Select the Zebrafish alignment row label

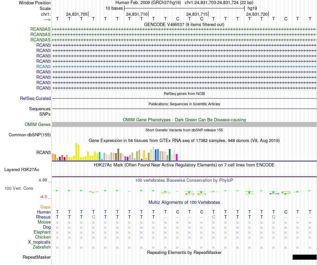tap(42, 247)
